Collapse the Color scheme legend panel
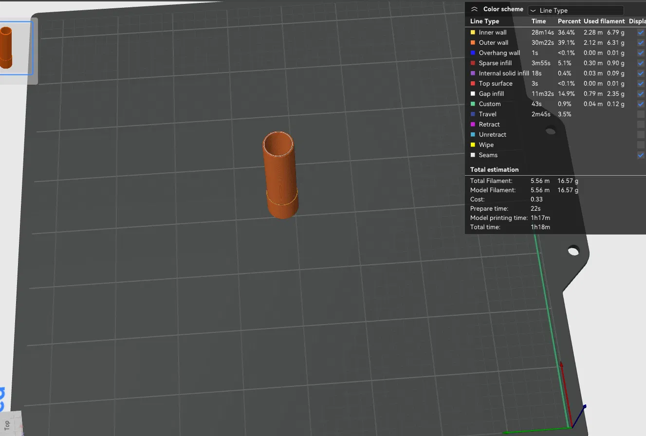Viewport: 646px width, 436px height. point(474,9)
